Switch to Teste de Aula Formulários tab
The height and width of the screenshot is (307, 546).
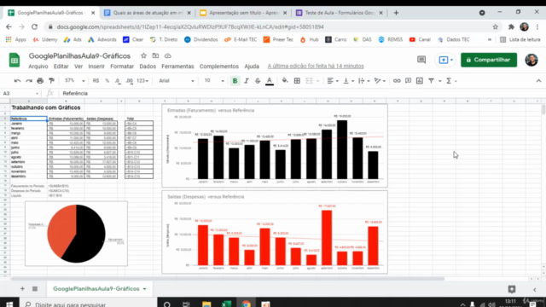click(x=340, y=13)
